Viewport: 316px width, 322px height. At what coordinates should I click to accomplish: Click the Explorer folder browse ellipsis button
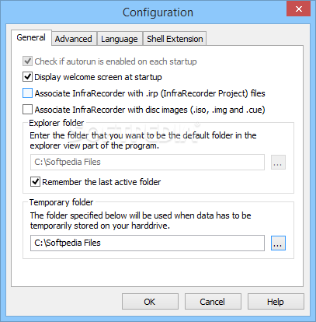click(x=278, y=163)
